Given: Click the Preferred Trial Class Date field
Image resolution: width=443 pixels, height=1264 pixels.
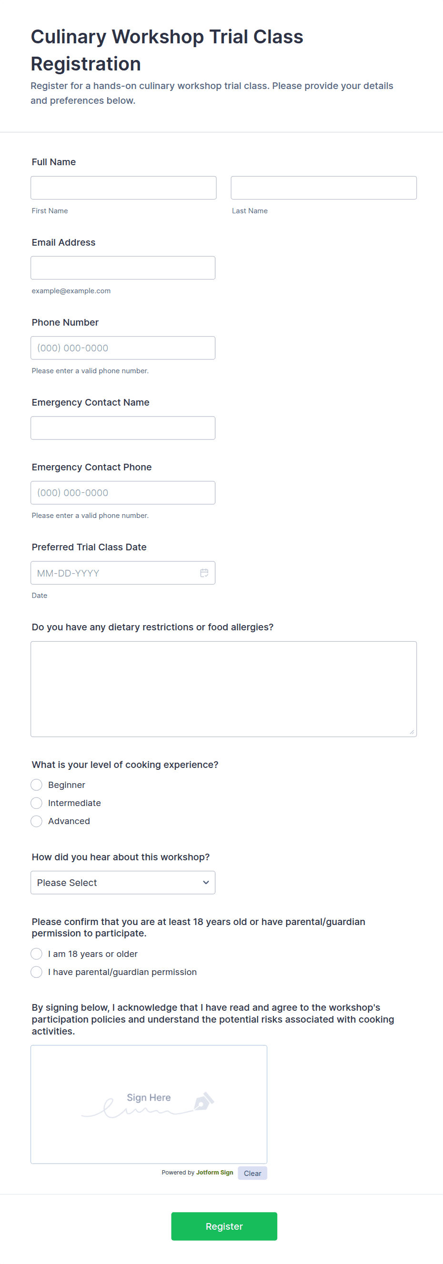Looking at the screenshot, I should 113,573.
